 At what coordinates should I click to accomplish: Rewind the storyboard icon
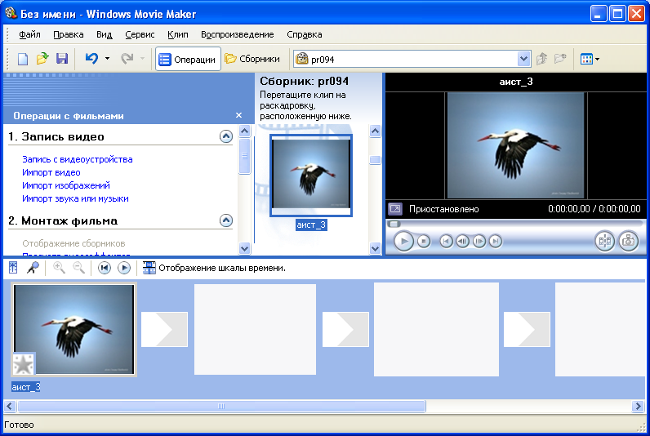point(105,268)
